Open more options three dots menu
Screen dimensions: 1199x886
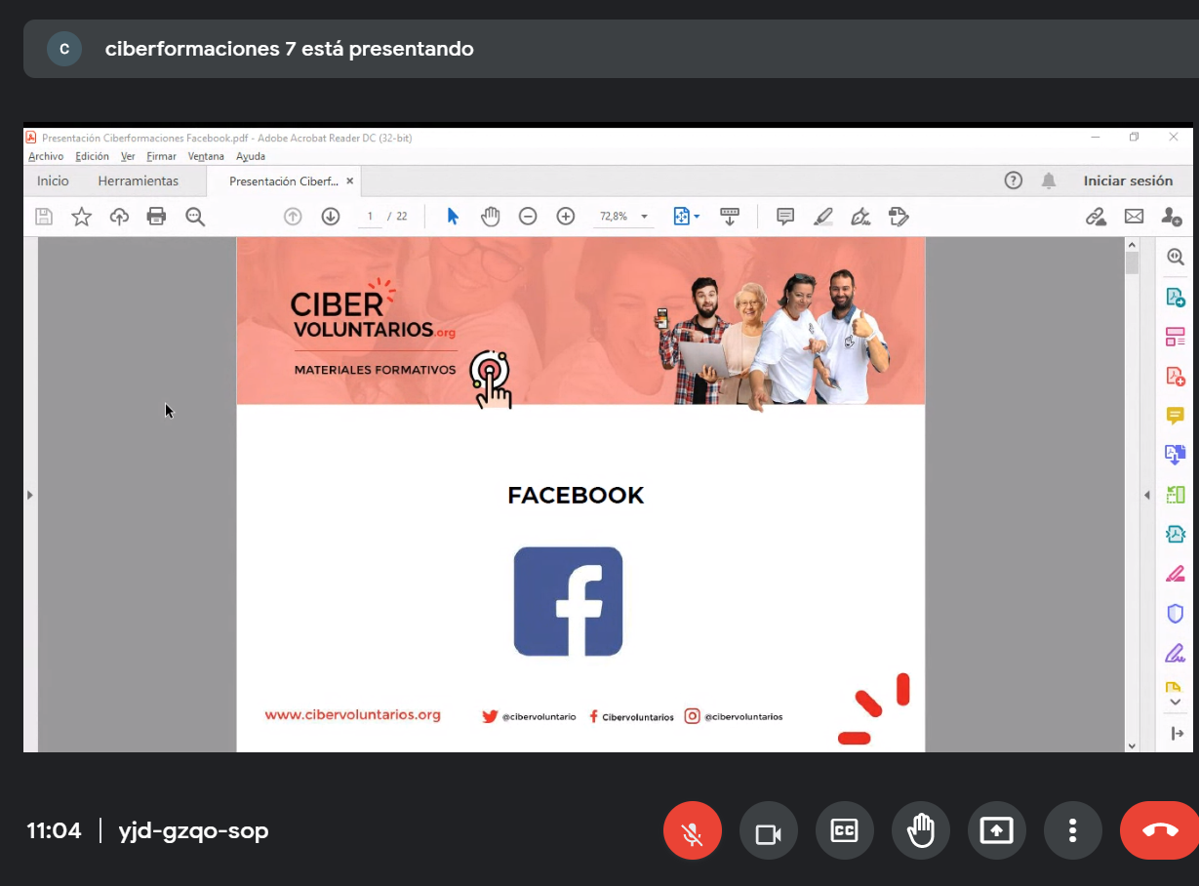point(1073,832)
